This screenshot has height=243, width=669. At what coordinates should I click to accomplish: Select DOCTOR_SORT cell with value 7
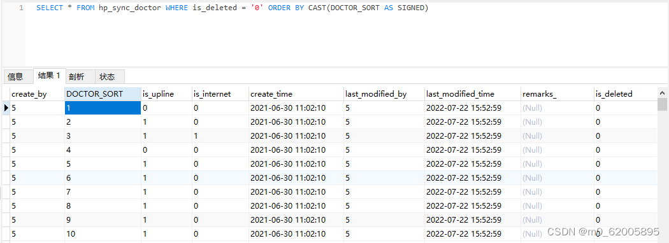[x=103, y=192]
